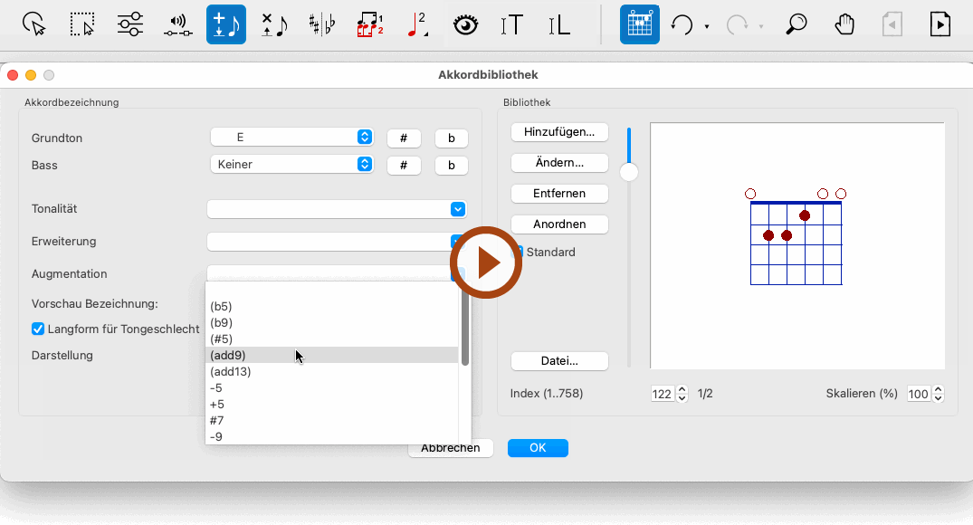Expand the Bass dropdown showing Keiner
973x525 pixels.
[291, 165]
